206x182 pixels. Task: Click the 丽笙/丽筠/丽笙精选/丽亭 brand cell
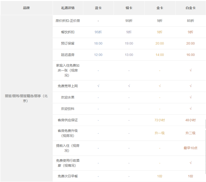point(26,98)
